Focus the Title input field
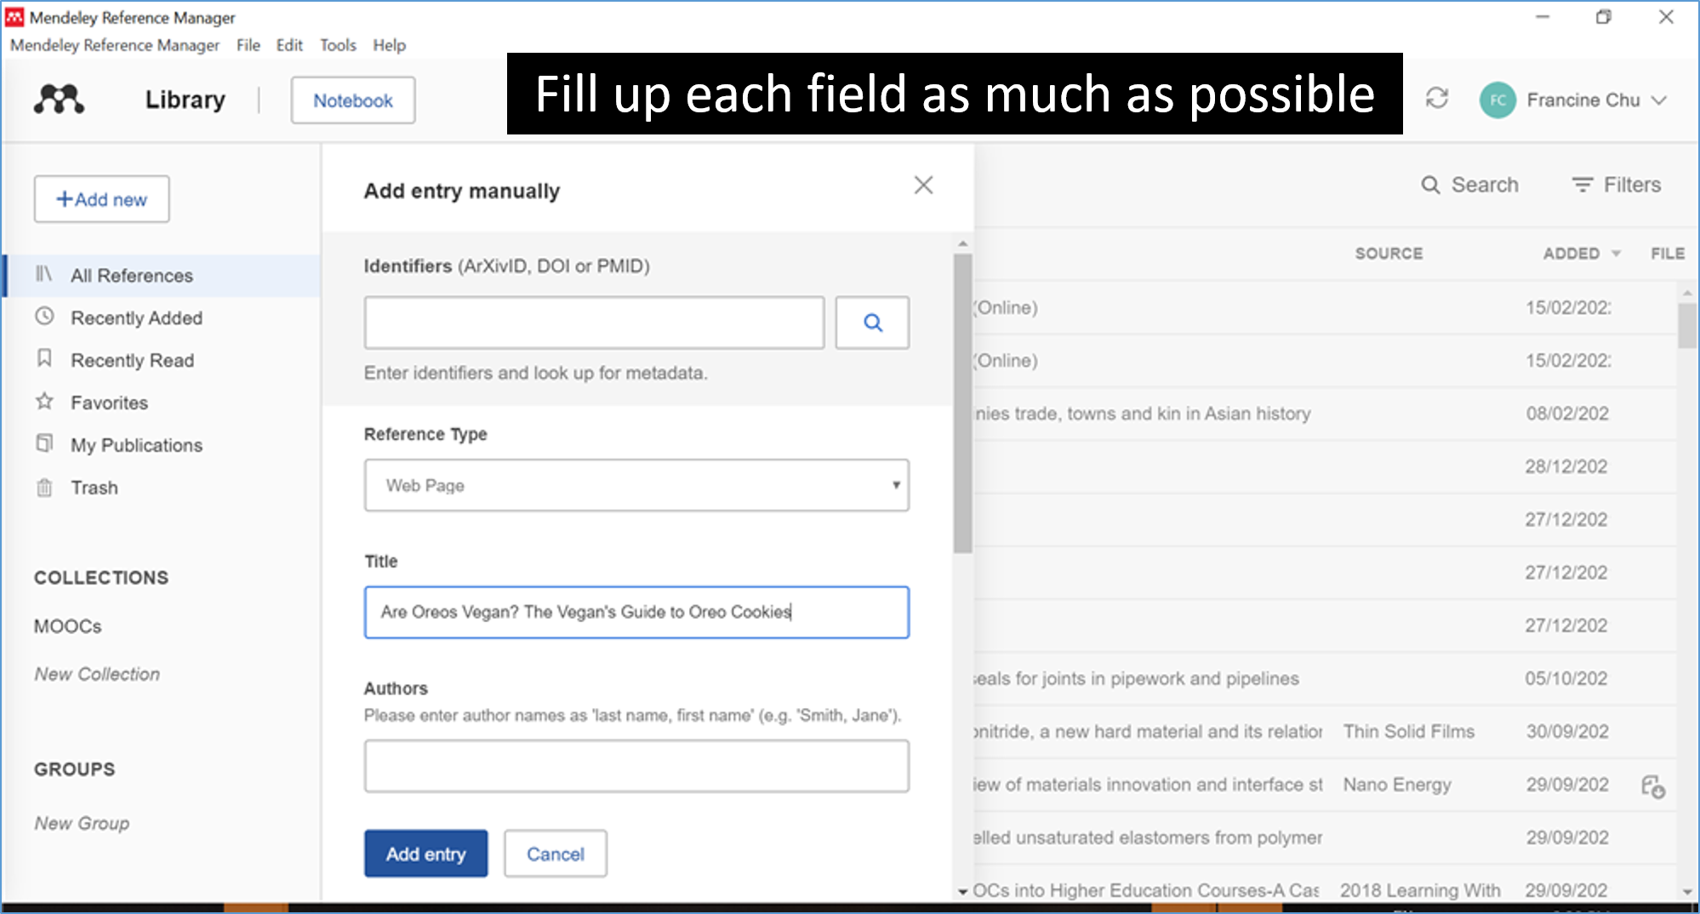Viewport: 1700px width, 914px height. pos(636,612)
